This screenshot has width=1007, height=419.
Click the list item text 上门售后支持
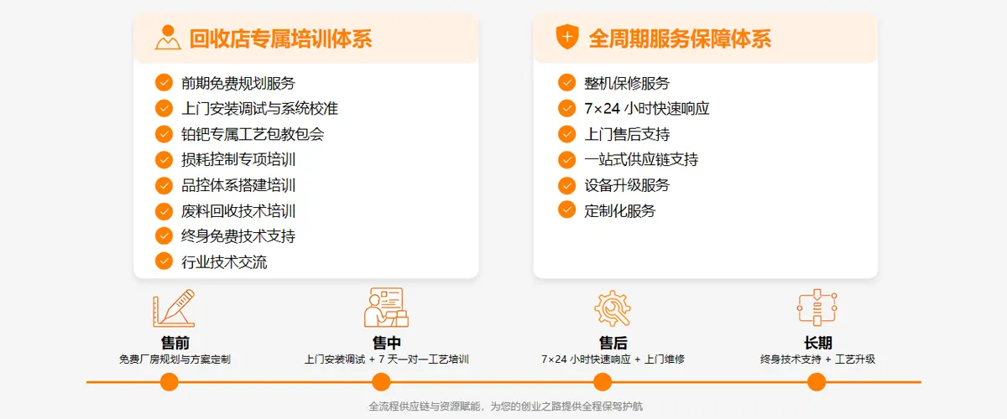tap(627, 134)
